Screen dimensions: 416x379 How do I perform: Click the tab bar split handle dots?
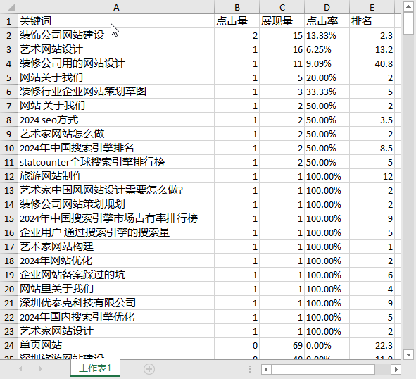coord(250,369)
